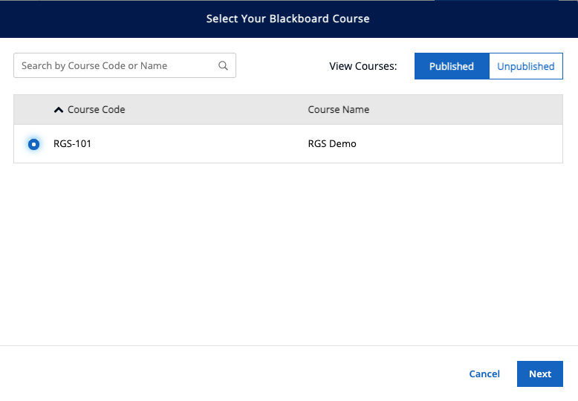Screen dimensions: 578x401
Task: Show Published courses
Action: click(x=452, y=66)
